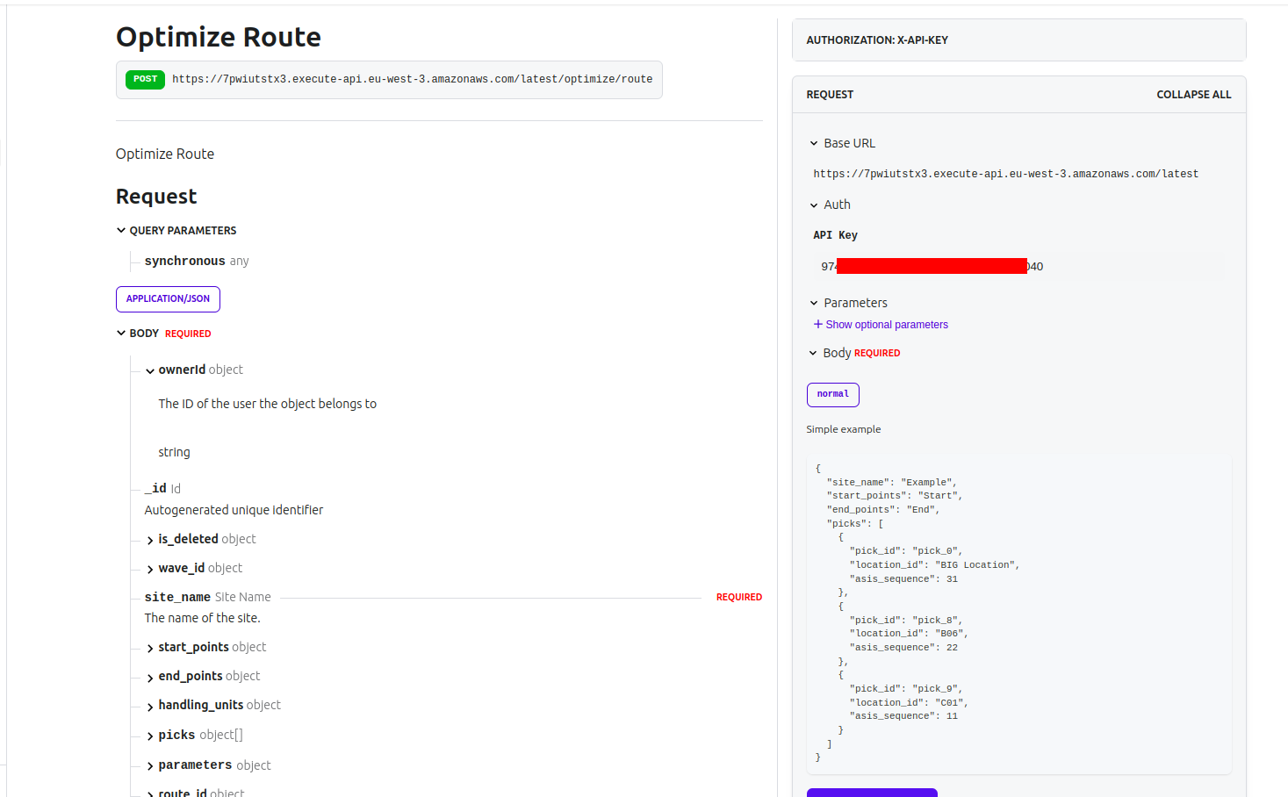Collapse the Base URL section

[813, 143]
